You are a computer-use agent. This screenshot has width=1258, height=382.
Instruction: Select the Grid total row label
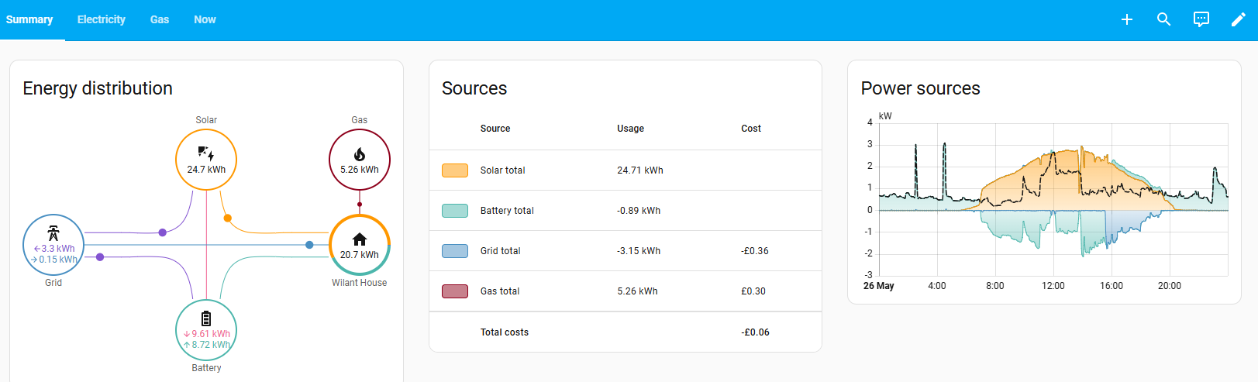500,251
